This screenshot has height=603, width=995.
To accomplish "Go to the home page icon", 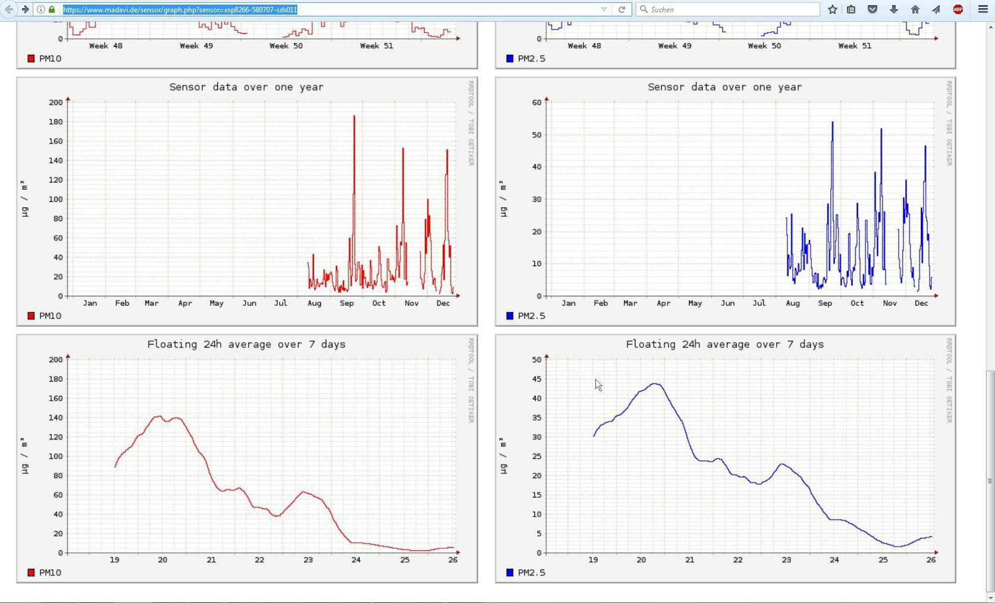I will click(915, 9).
